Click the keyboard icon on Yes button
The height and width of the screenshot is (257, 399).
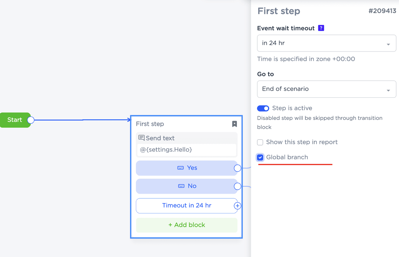[180, 168]
